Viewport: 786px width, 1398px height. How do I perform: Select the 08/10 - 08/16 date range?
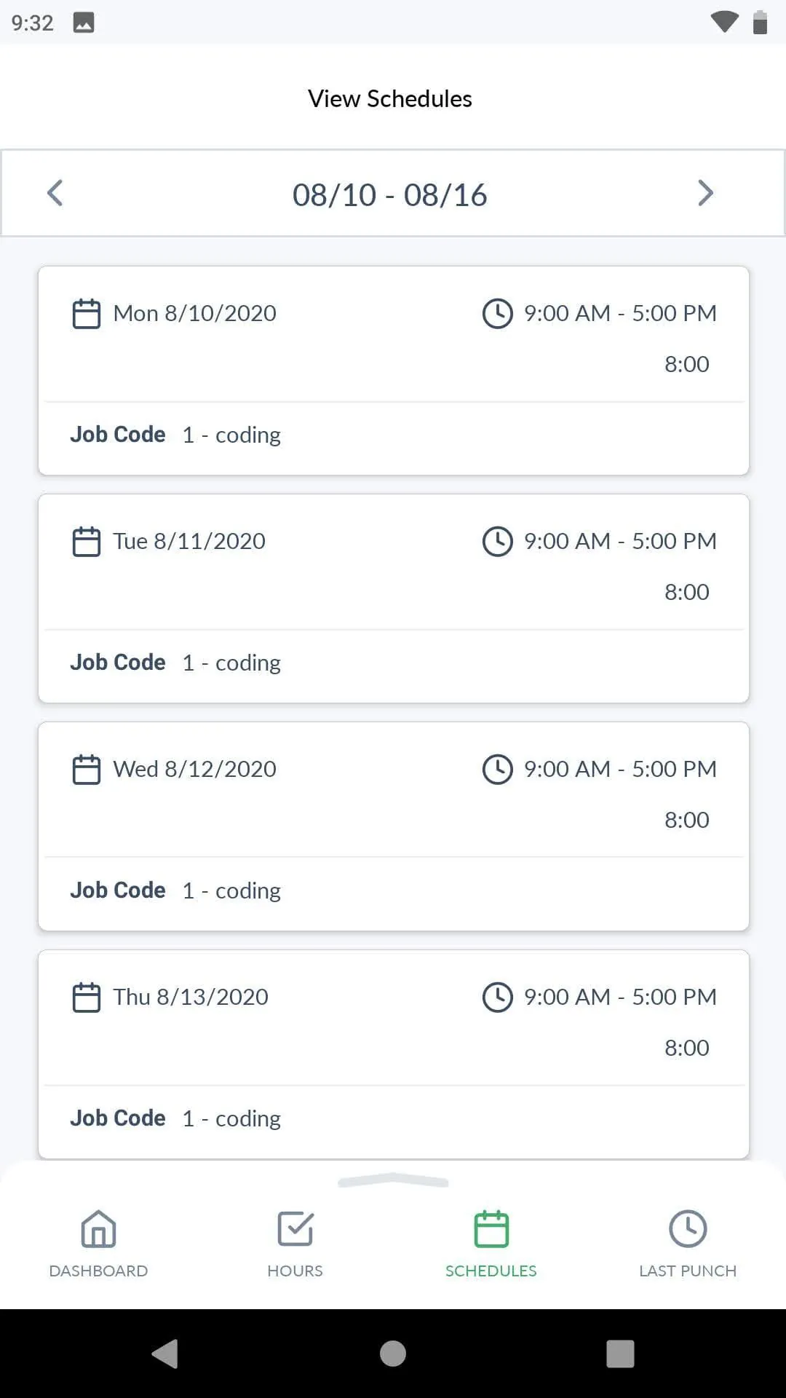click(390, 195)
